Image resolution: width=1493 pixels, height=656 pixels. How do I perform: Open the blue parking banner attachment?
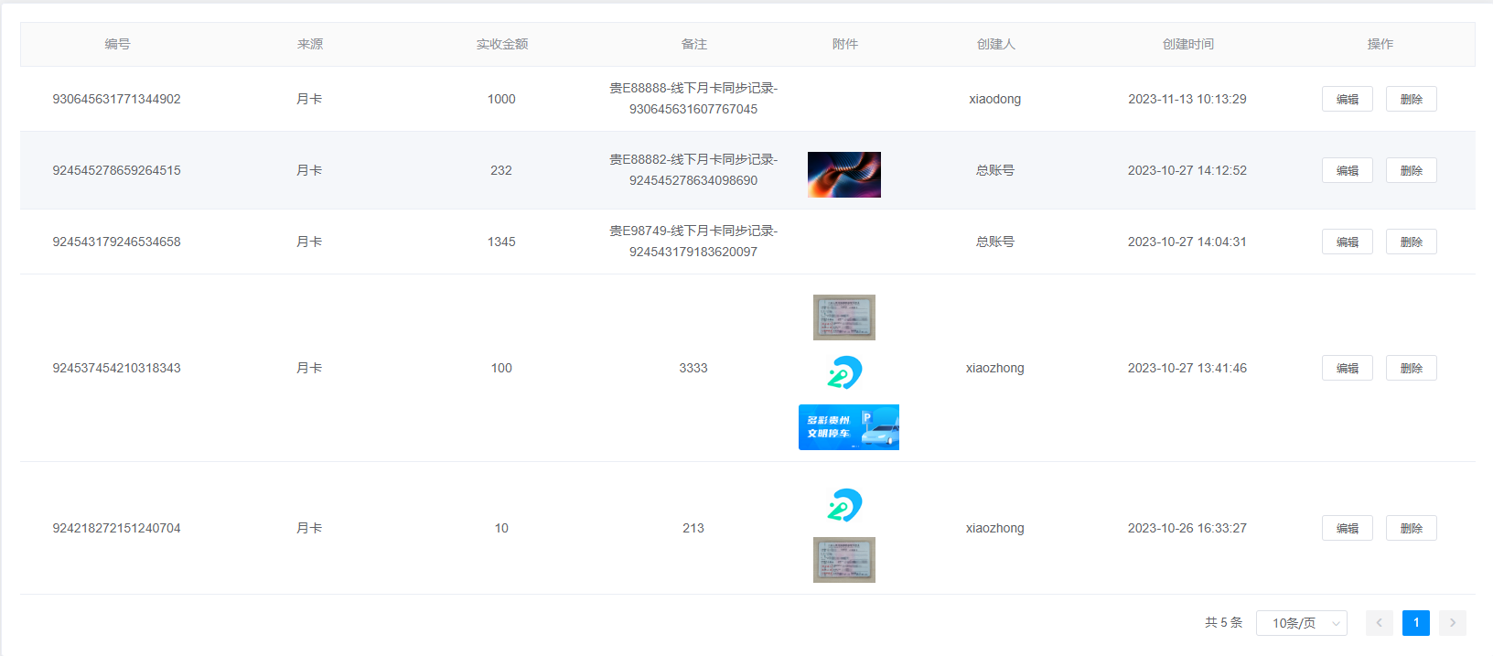tap(848, 427)
